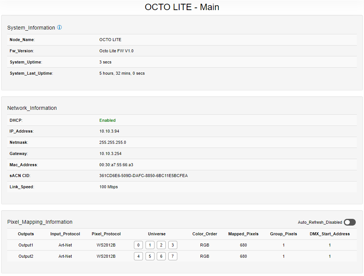364x276 pixels.
Task: Click universe 3 button for Output1
Action: pos(173,245)
